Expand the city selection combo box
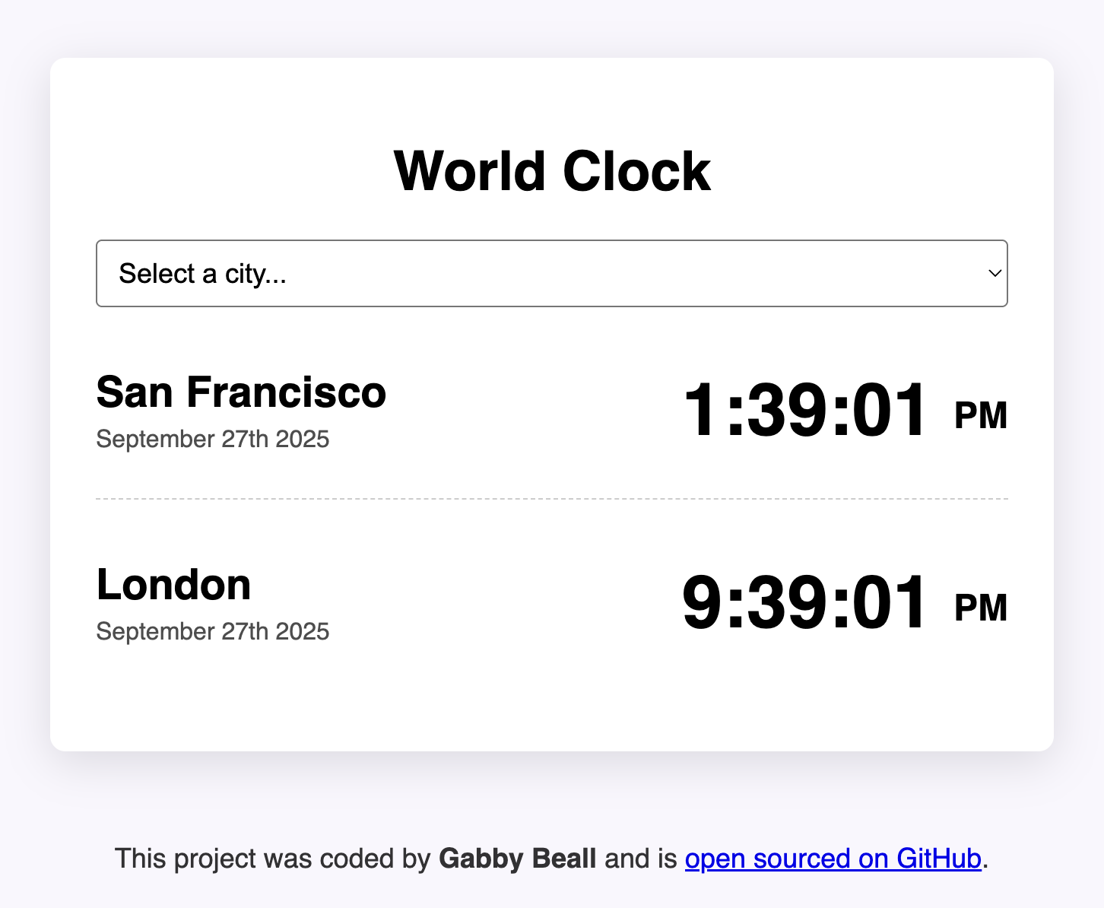This screenshot has width=1104, height=908. tap(551, 273)
